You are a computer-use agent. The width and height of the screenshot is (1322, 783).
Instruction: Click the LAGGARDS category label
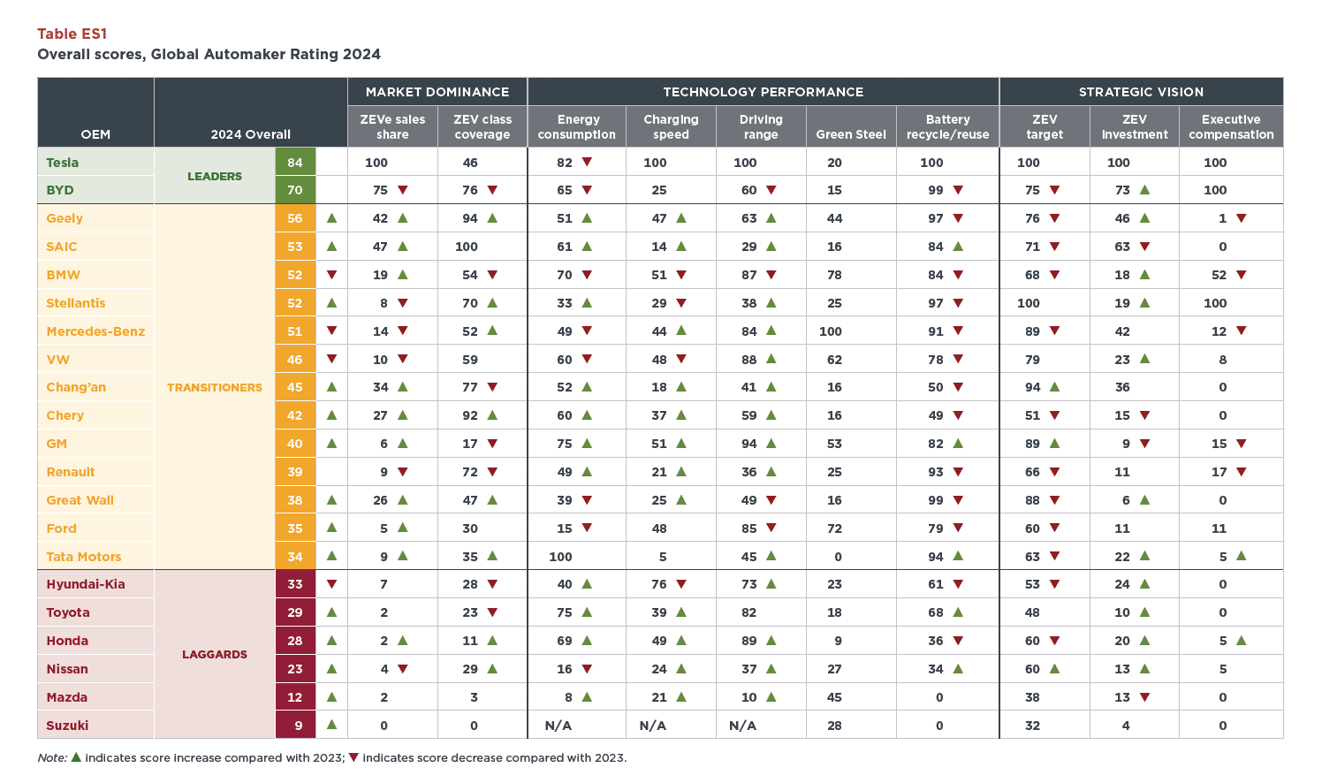pos(215,654)
